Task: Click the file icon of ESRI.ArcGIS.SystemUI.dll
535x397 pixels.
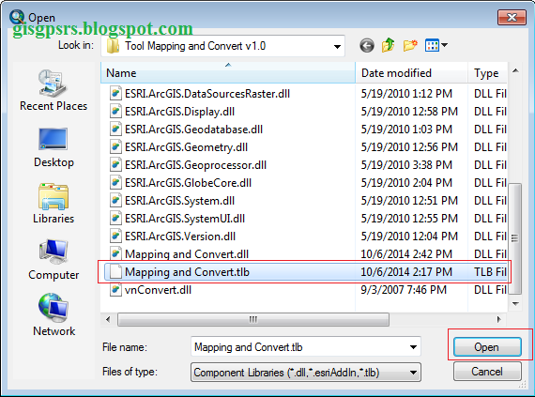Action: click(x=115, y=219)
